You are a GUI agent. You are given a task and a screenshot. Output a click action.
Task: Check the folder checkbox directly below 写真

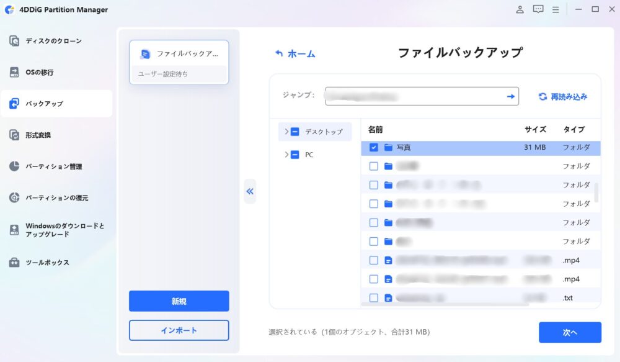click(x=374, y=166)
